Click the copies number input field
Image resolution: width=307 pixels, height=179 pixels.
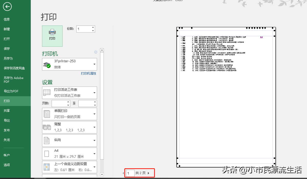84,29
